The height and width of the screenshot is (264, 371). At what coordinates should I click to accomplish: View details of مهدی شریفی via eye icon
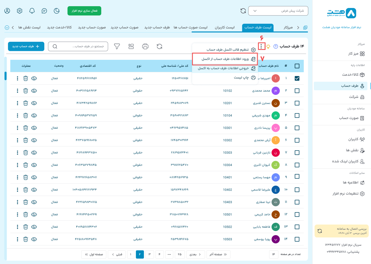click(x=34, y=115)
